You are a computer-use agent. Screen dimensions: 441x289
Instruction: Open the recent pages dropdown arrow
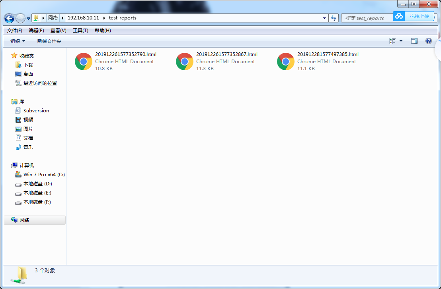(28, 19)
